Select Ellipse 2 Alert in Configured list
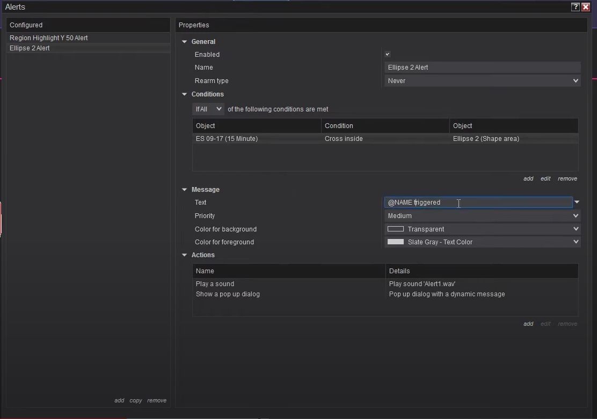 point(30,48)
